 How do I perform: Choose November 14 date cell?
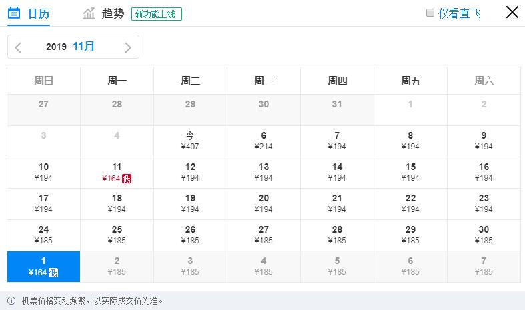(337, 173)
